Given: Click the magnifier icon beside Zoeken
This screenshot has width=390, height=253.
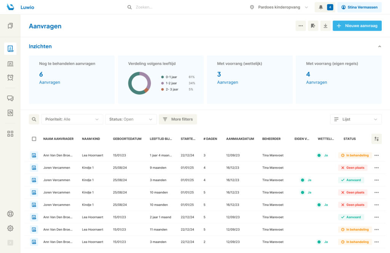Looking at the screenshot, I should coord(129,7).
